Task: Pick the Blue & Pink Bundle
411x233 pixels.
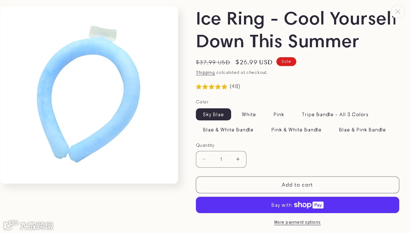Action: (362, 130)
